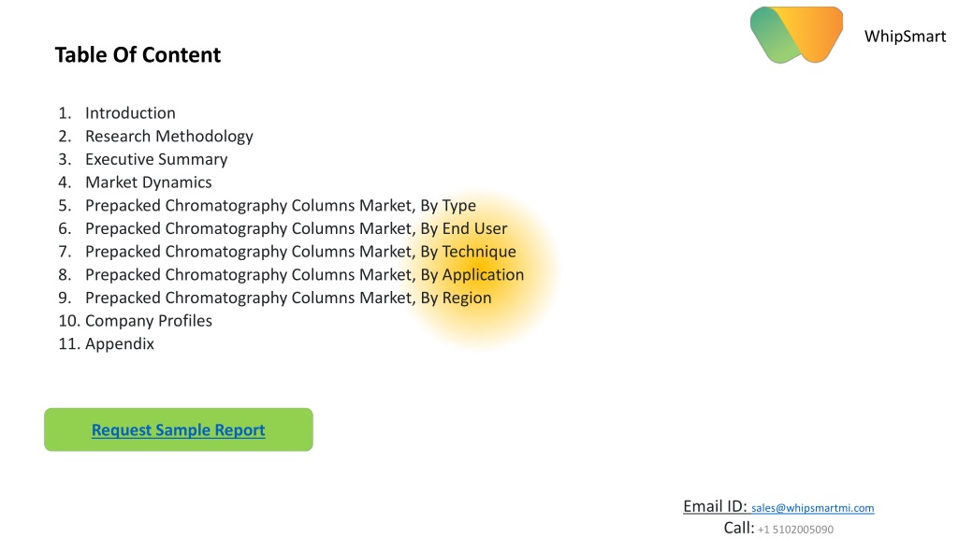Select the Market By Technique entry

pyautogui.click(x=300, y=252)
